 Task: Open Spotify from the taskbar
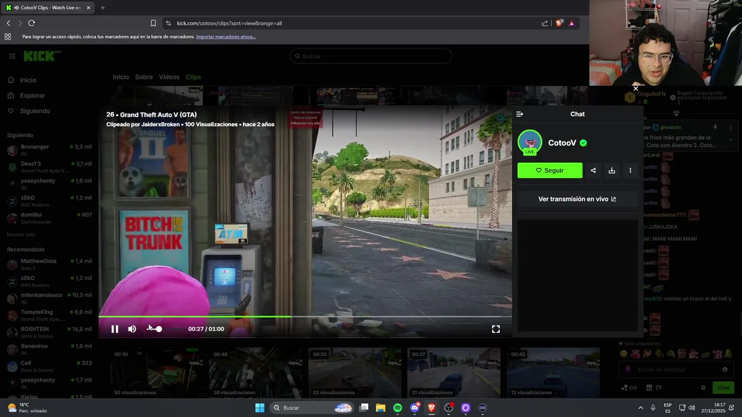click(398, 408)
